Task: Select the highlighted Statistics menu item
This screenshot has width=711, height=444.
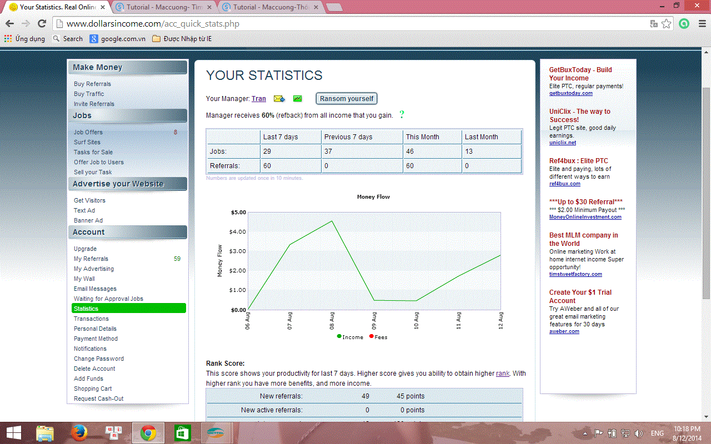Action: coord(129,309)
